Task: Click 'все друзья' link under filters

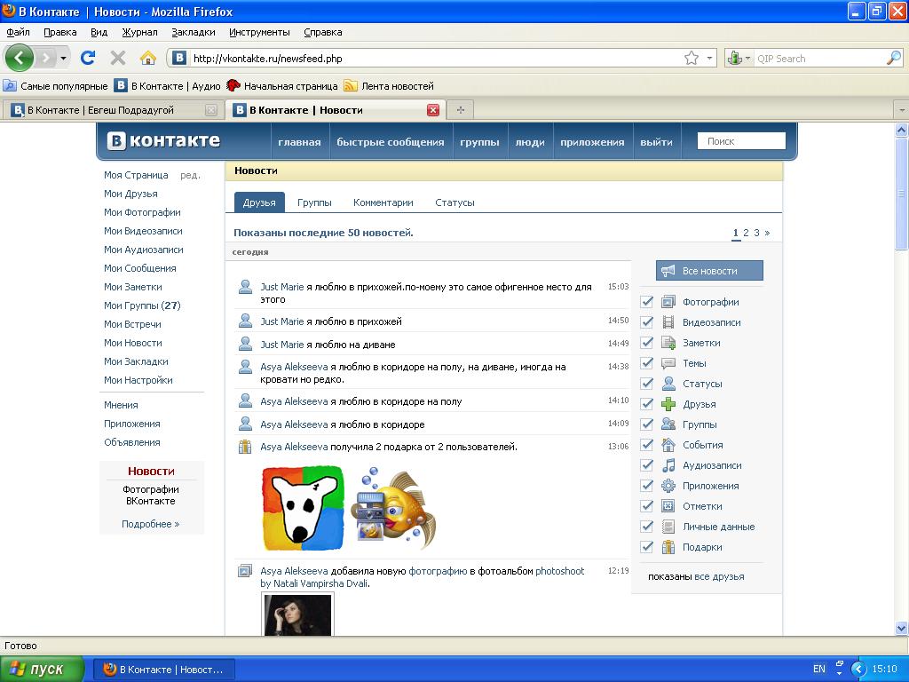Action: click(x=719, y=576)
